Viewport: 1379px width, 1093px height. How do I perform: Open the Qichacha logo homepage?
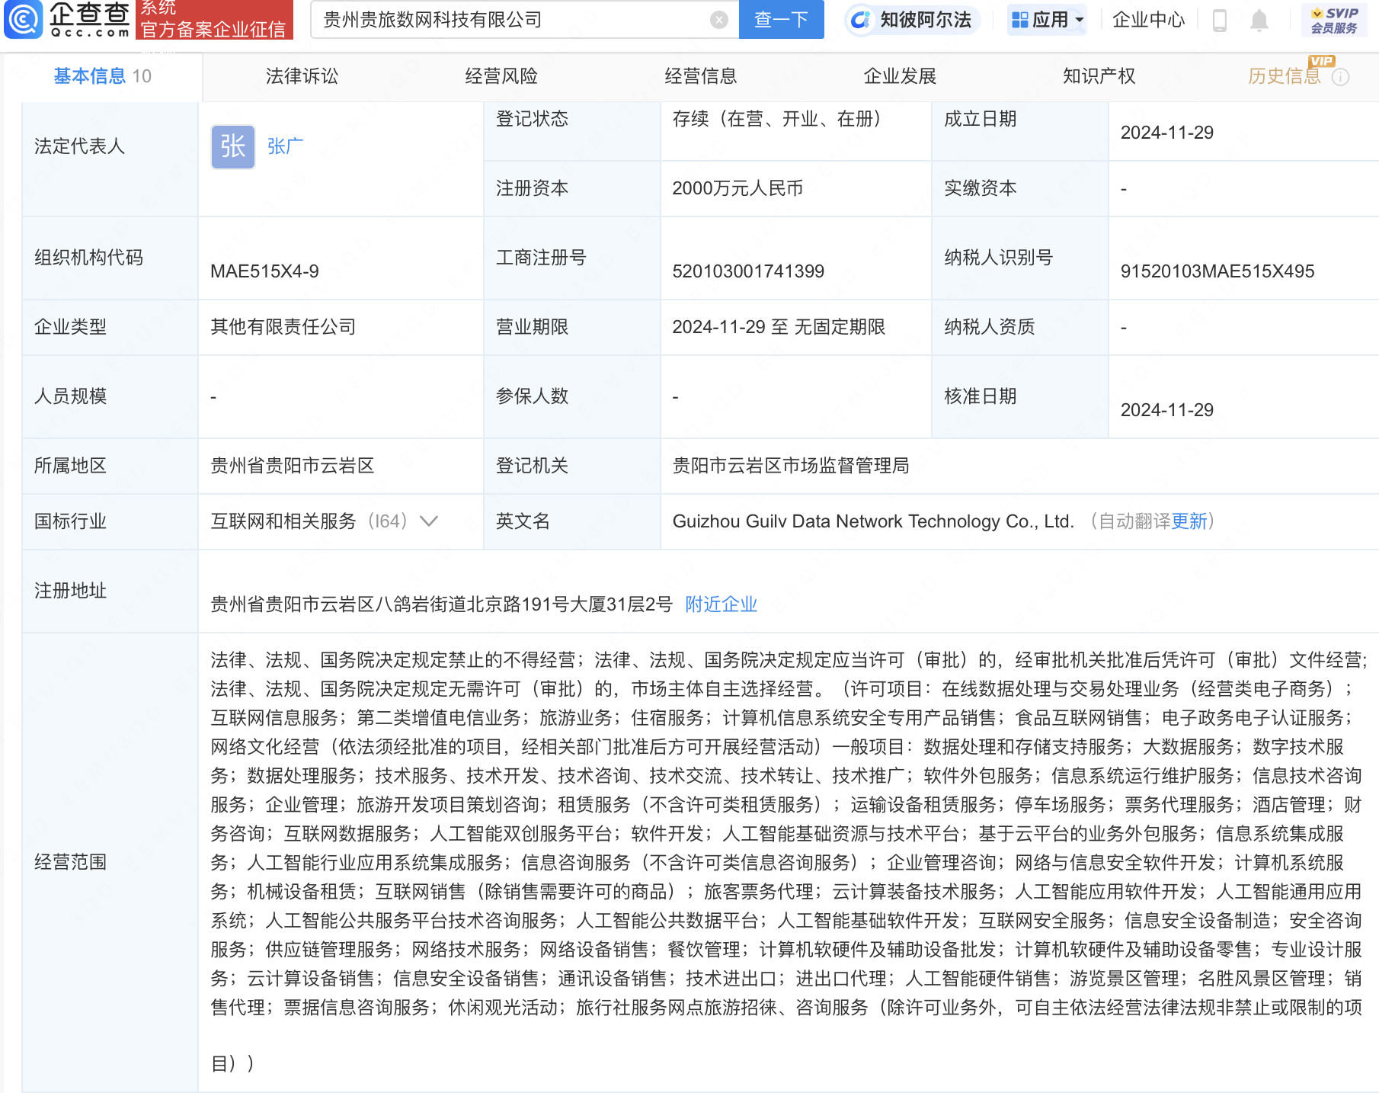[67, 20]
